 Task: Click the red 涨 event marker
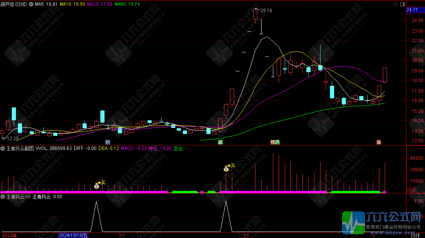point(379,142)
